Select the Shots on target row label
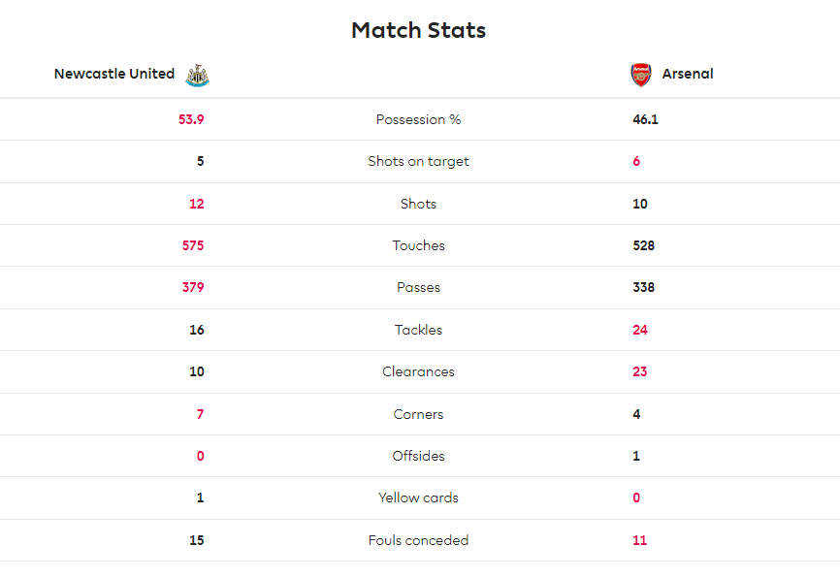The height and width of the screenshot is (578, 840). click(418, 161)
